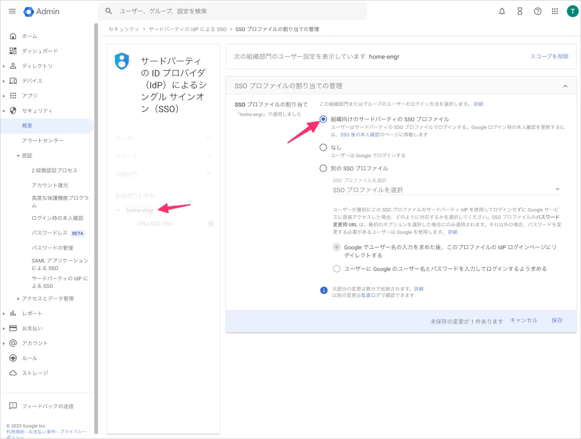Screen dimensions: 581x439
Task: Click sidebar vertical scrollbar
Action: pos(96,227)
